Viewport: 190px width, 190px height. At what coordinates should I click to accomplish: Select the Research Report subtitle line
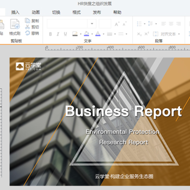tap(123, 142)
